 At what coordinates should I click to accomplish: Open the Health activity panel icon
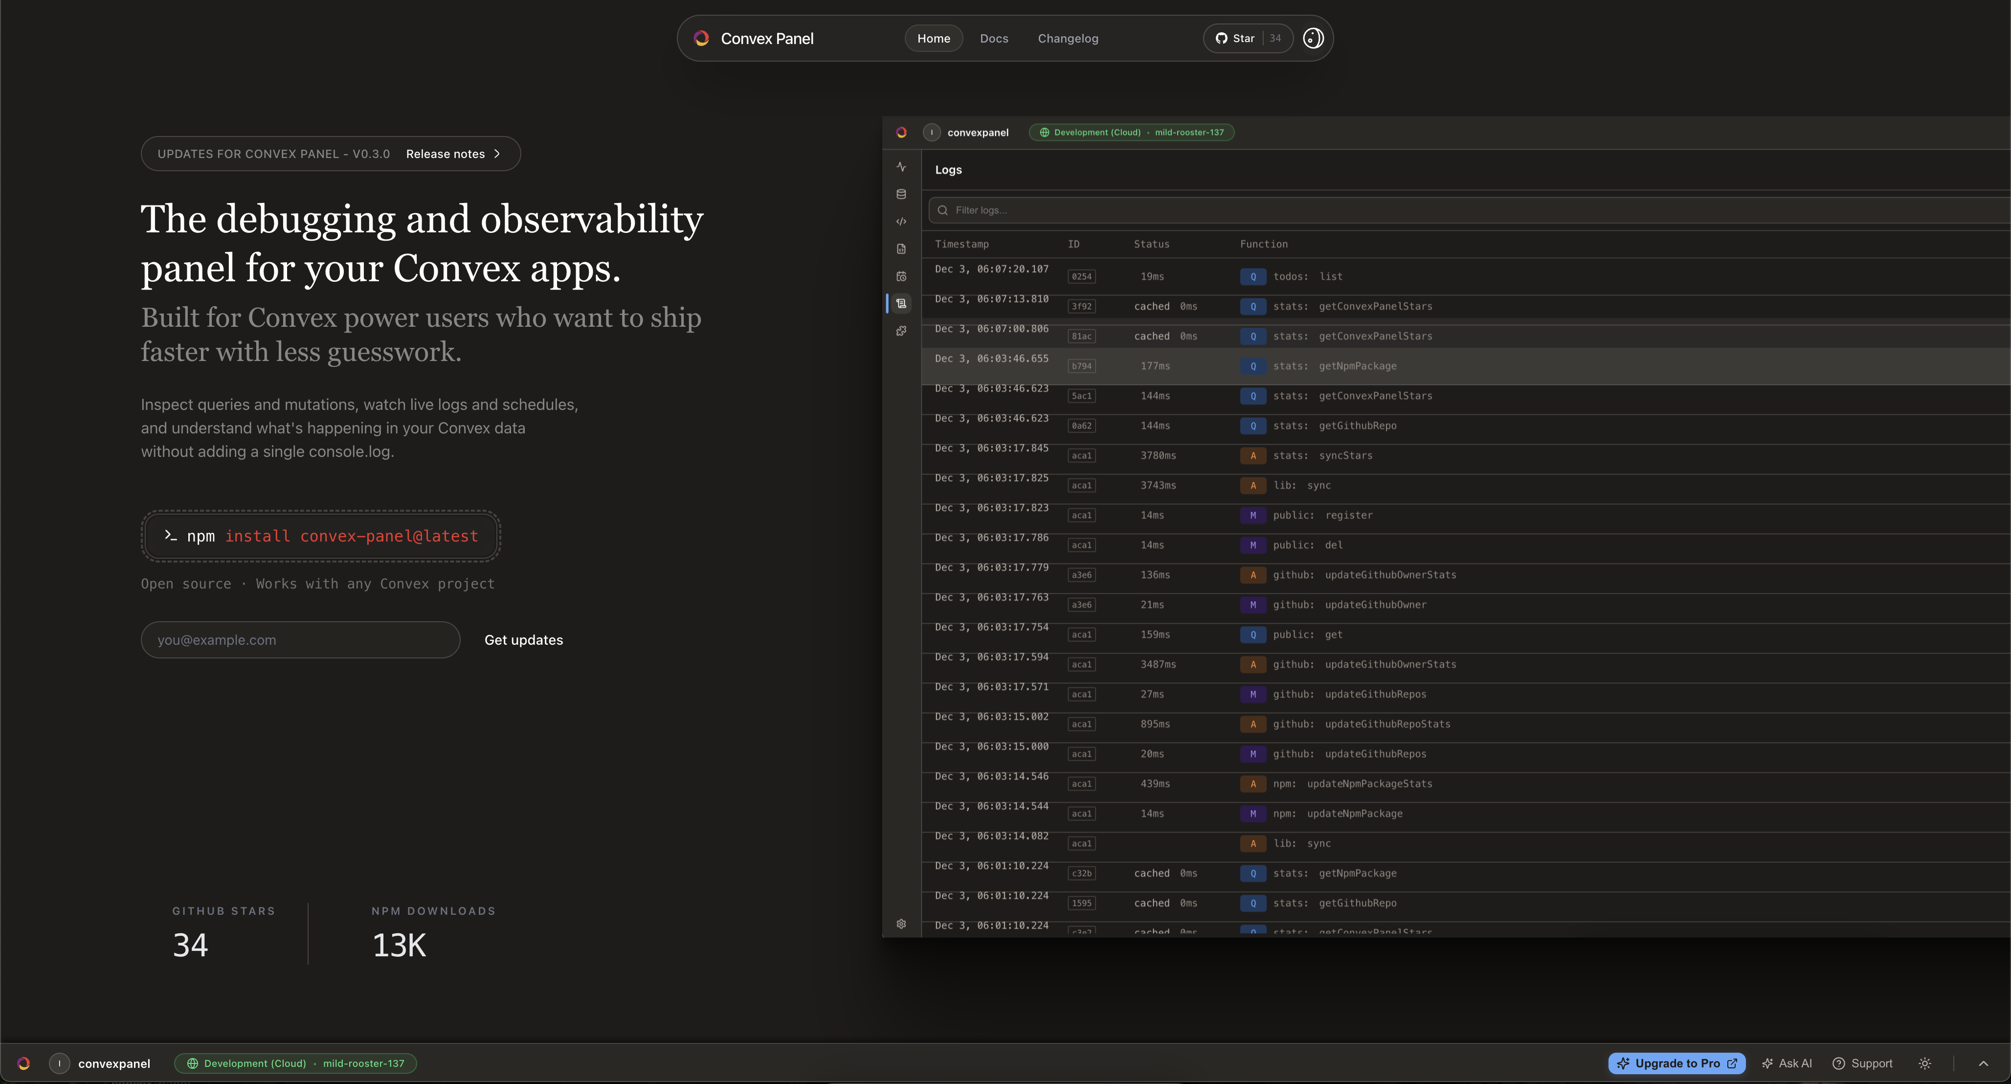click(902, 166)
